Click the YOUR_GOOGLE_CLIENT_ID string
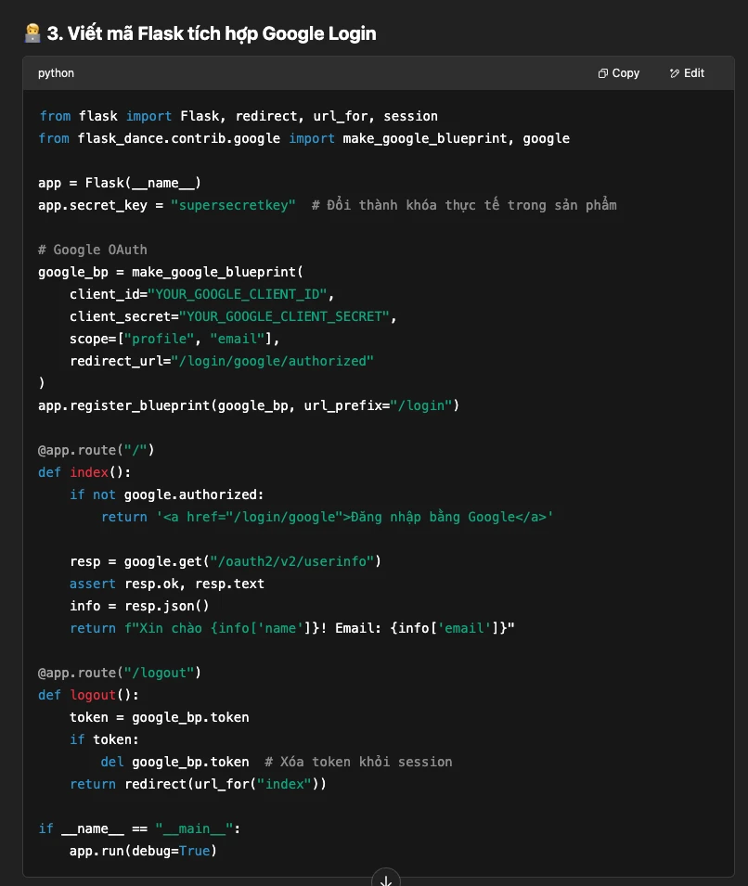Viewport: 748px width, 886px height. point(238,294)
